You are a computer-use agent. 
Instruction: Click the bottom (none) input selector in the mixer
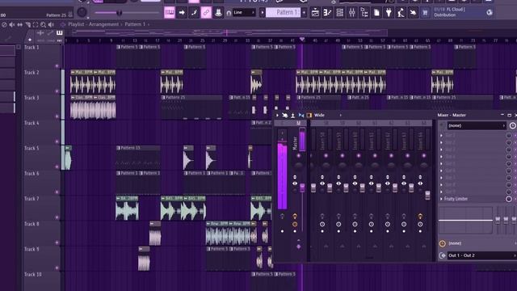(x=481, y=243)
